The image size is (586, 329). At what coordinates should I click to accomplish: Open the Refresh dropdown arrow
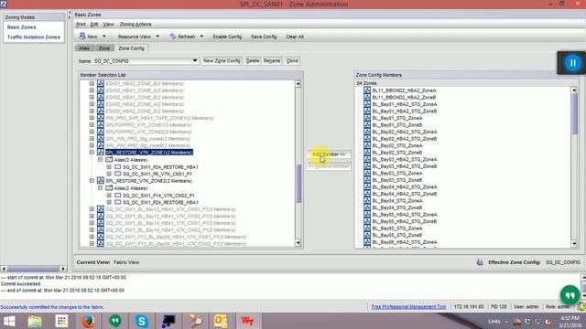pyautogui.click(x=201, y=37)
